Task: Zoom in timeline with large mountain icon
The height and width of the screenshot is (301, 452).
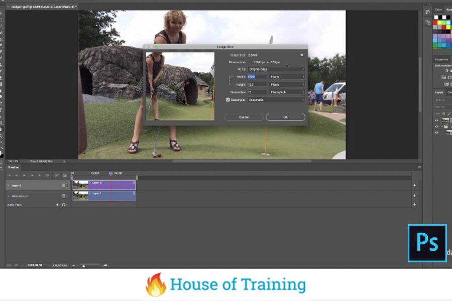Action: pyautogui.click(x=105, y=265)
